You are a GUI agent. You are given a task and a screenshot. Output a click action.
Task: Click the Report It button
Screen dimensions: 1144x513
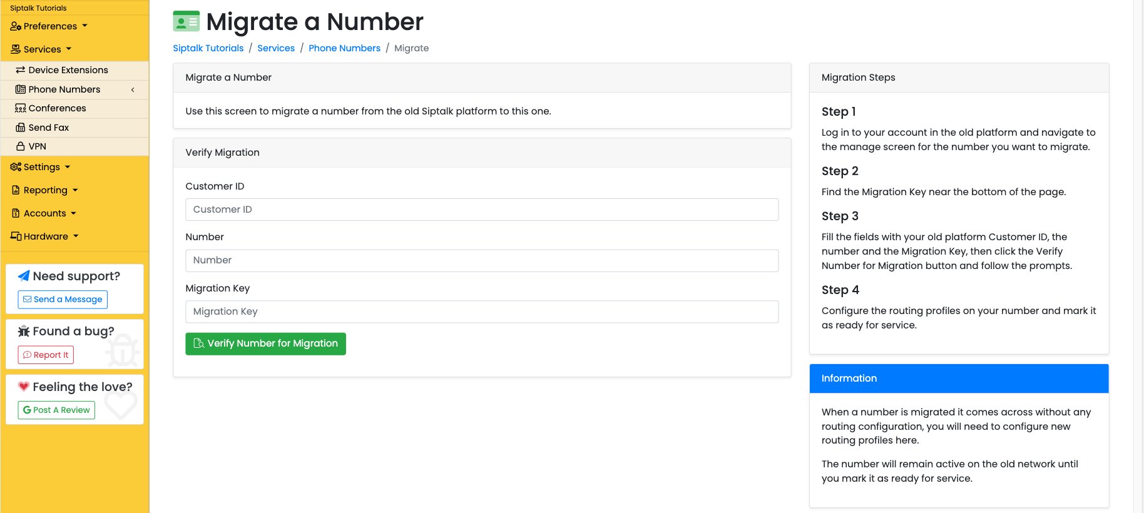click(46, 355)
